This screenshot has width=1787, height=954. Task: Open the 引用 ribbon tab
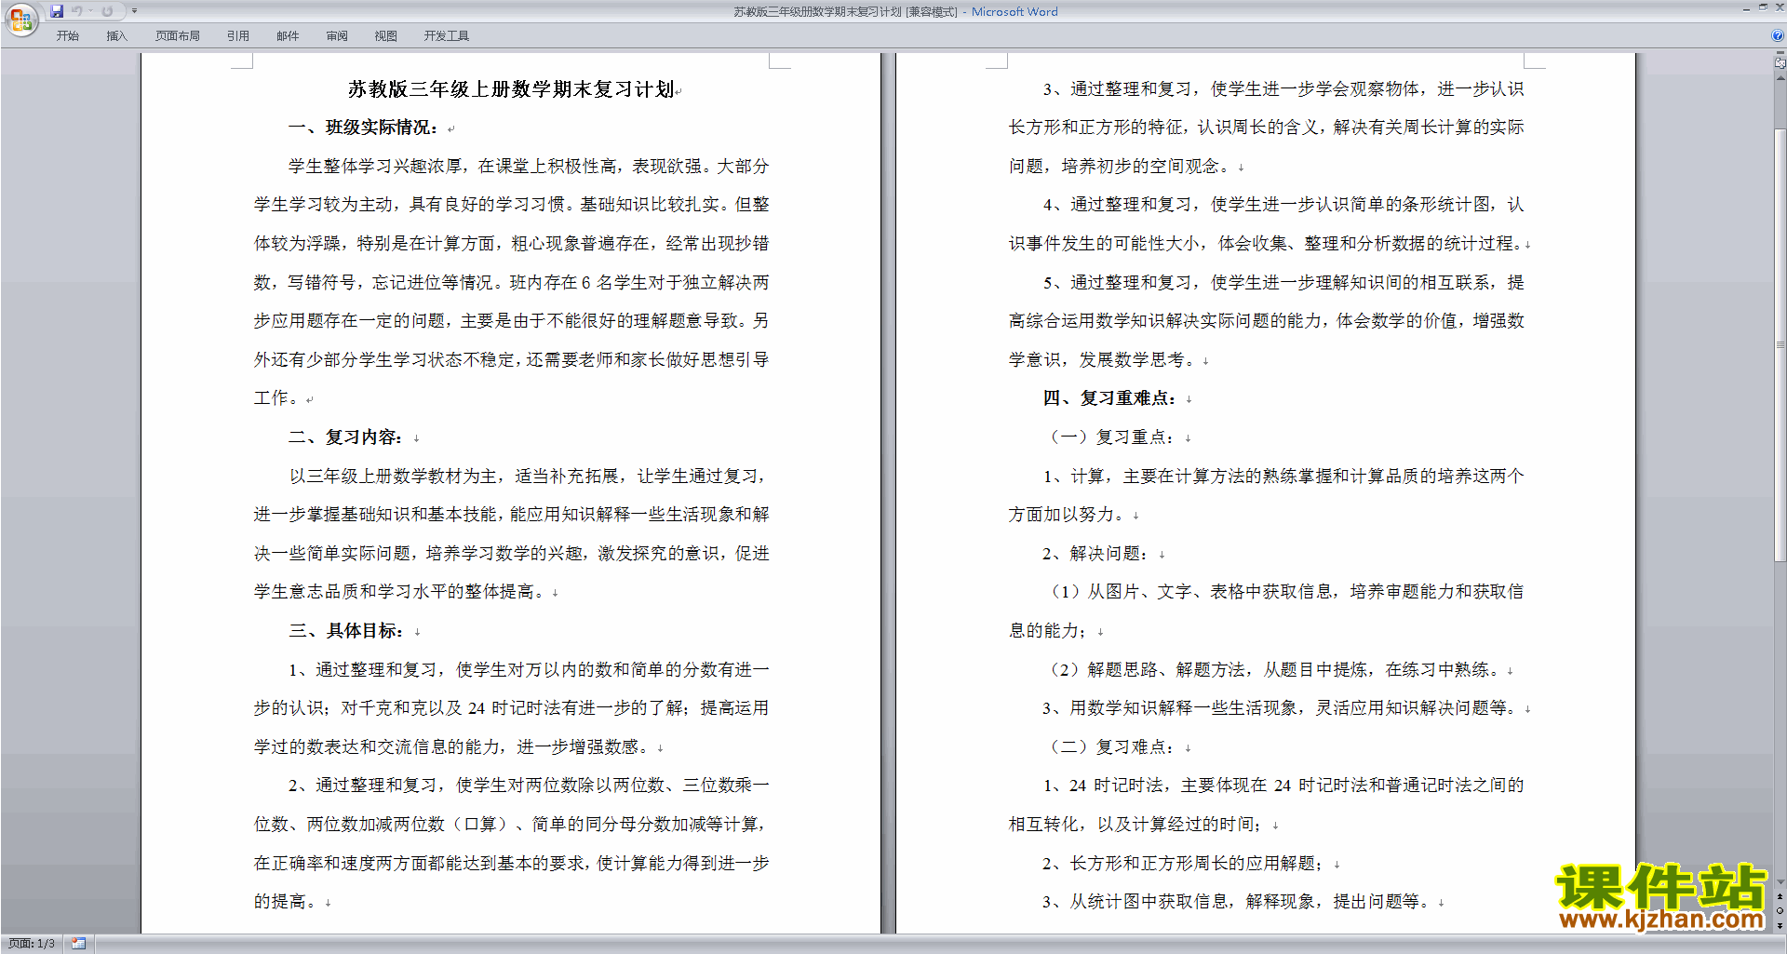238,36
